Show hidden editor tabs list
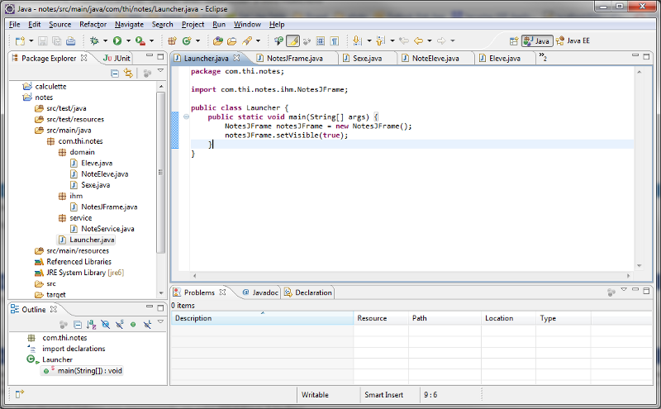 [542, 58]
